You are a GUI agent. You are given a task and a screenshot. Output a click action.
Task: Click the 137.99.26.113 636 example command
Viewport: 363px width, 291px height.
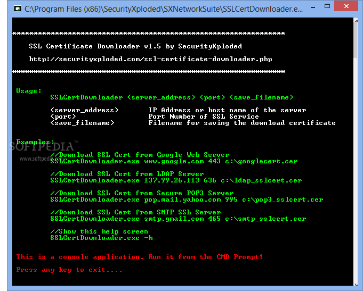(176, 180)
